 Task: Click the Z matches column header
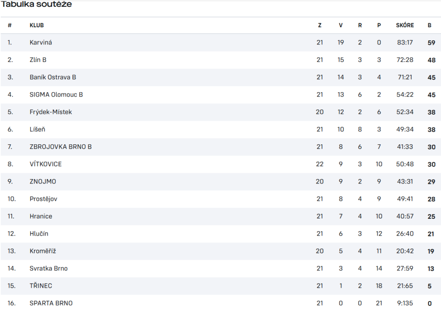(320, 25)
